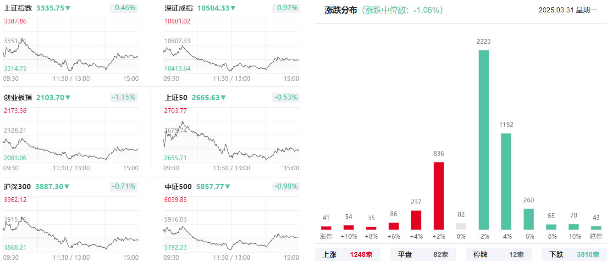Click the red +2% bar of 836
This screenshot has height=262, width=607.
[x=439, y=195]
